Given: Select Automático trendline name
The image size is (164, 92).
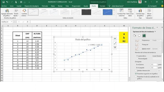Looking at the screenshot, I should [137, 56].
